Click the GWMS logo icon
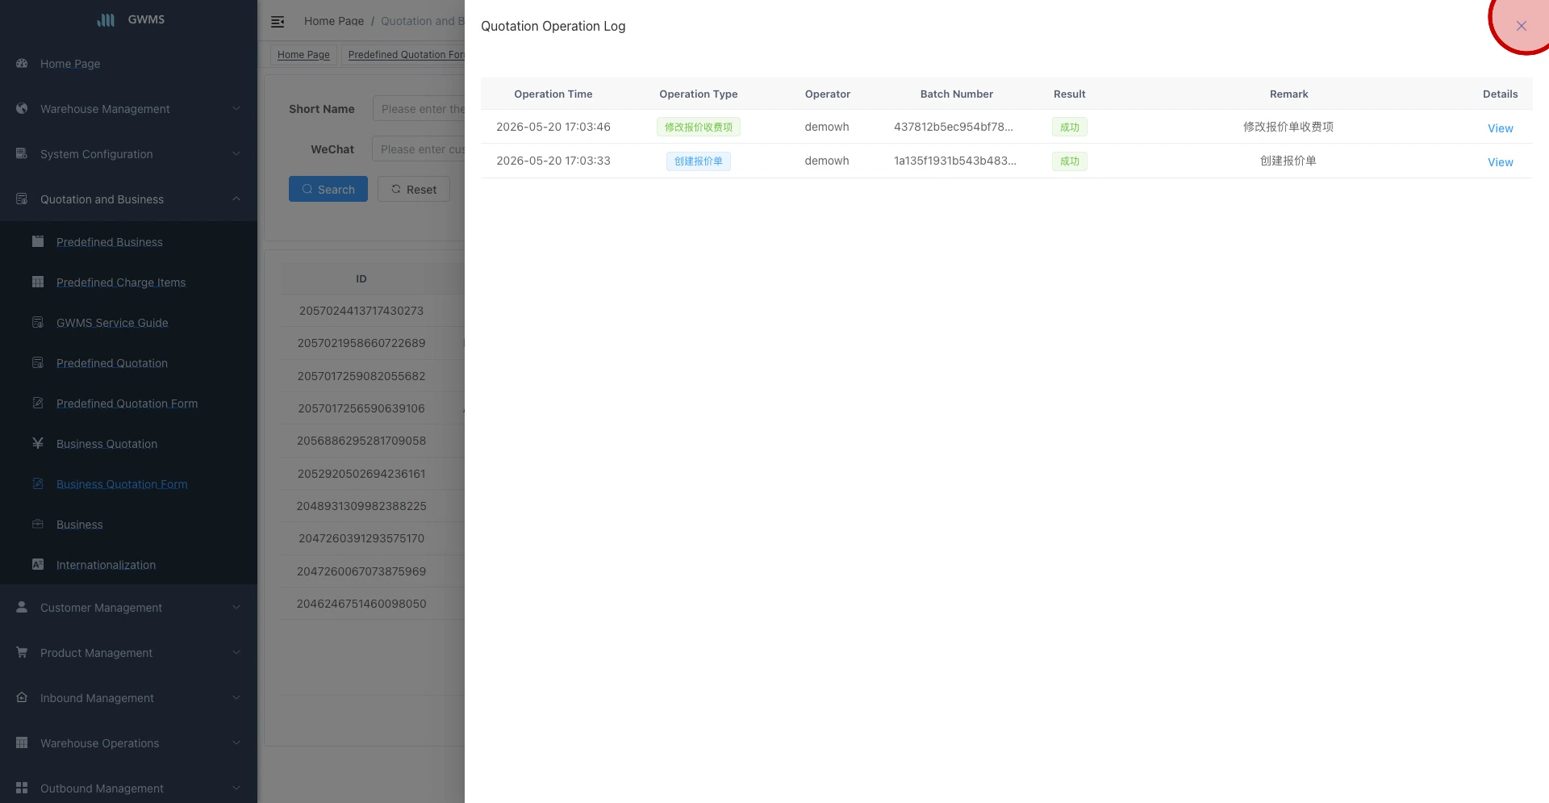The image size is (1549, 803). pyautogui.click(x=106, y=19)
